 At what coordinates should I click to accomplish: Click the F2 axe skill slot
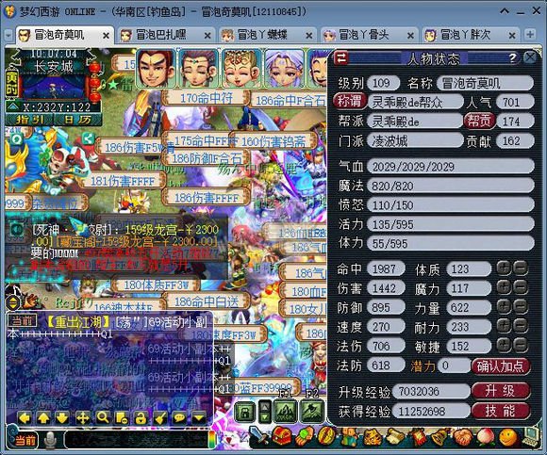click(x=312, y=413)
